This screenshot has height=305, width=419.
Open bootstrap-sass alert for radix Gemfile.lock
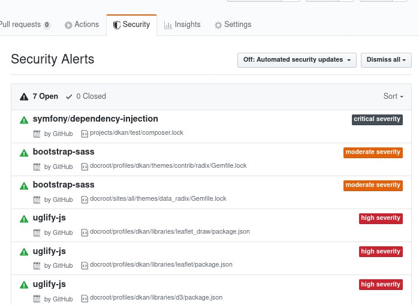pos(64,152)
